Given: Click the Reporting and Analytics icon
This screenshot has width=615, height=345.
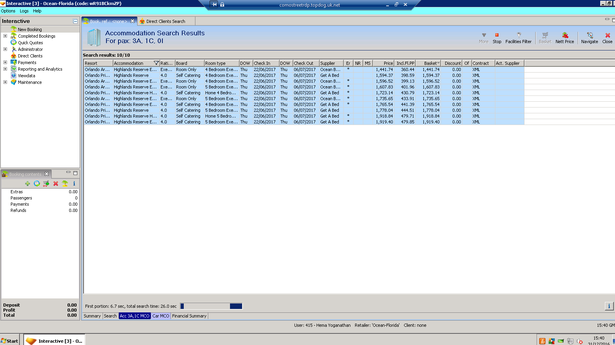Looking at the screenshot, I should 14,69.
